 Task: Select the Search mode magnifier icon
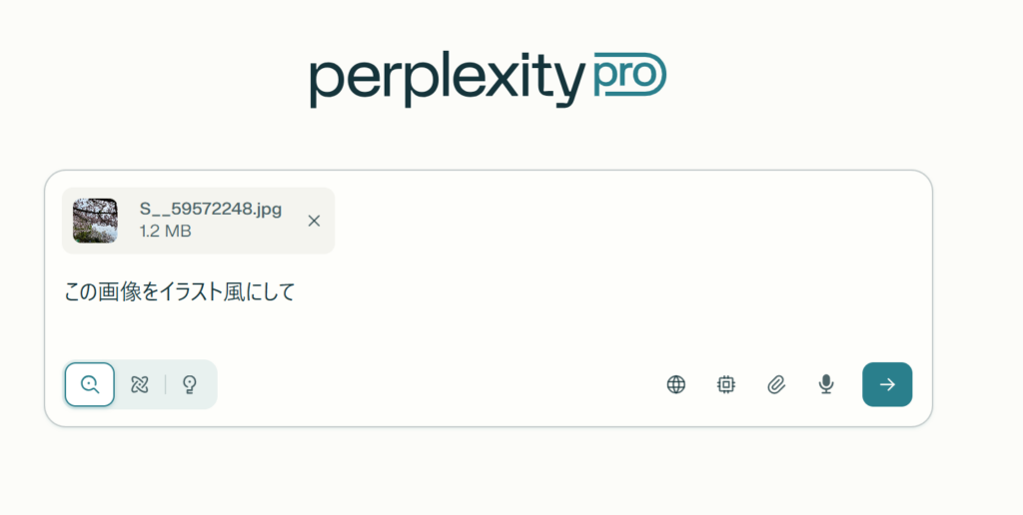pos(90,384)
